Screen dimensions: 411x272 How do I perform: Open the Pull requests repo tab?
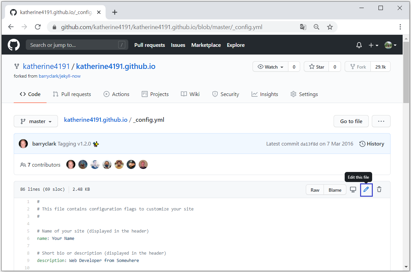pos(72,94)
